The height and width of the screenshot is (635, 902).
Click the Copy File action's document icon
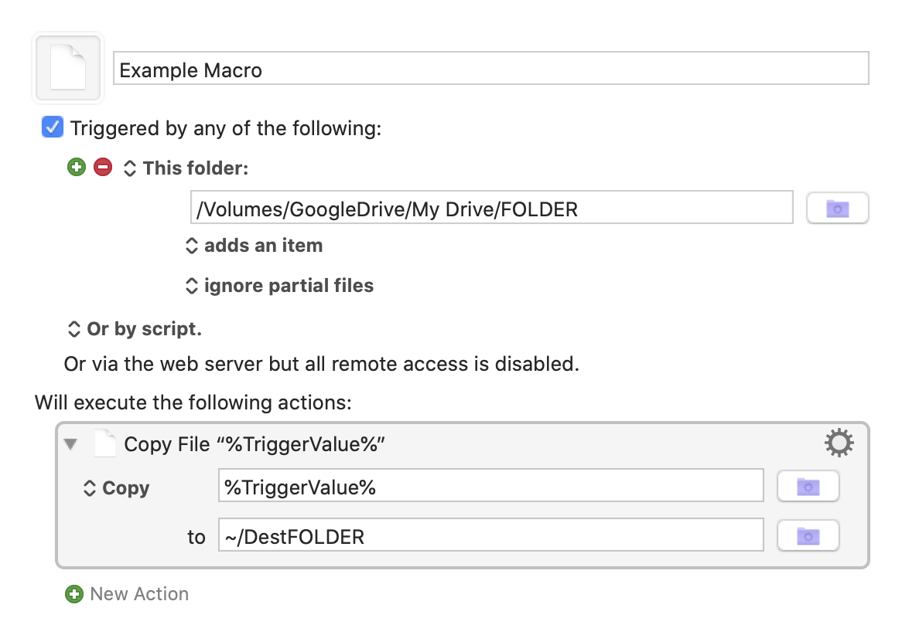[104, 444]
